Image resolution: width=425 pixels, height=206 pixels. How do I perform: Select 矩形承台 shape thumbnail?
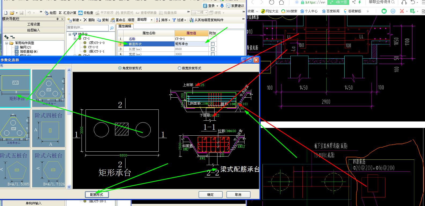pos(15,88)
